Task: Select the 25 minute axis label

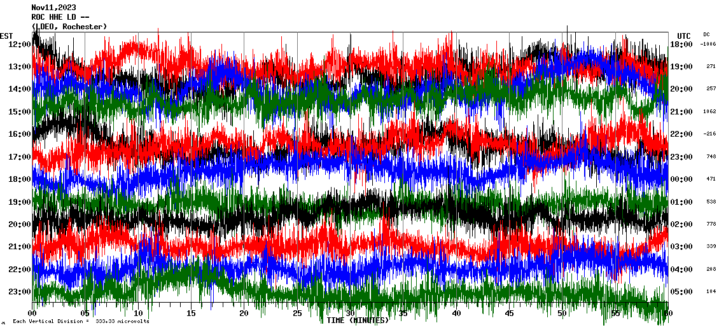Action: coord(297,313)
